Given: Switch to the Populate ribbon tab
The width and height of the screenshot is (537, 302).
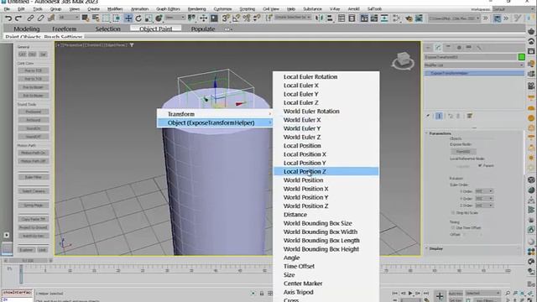Looking at the screenshot, I should click(x=203, y=29).
